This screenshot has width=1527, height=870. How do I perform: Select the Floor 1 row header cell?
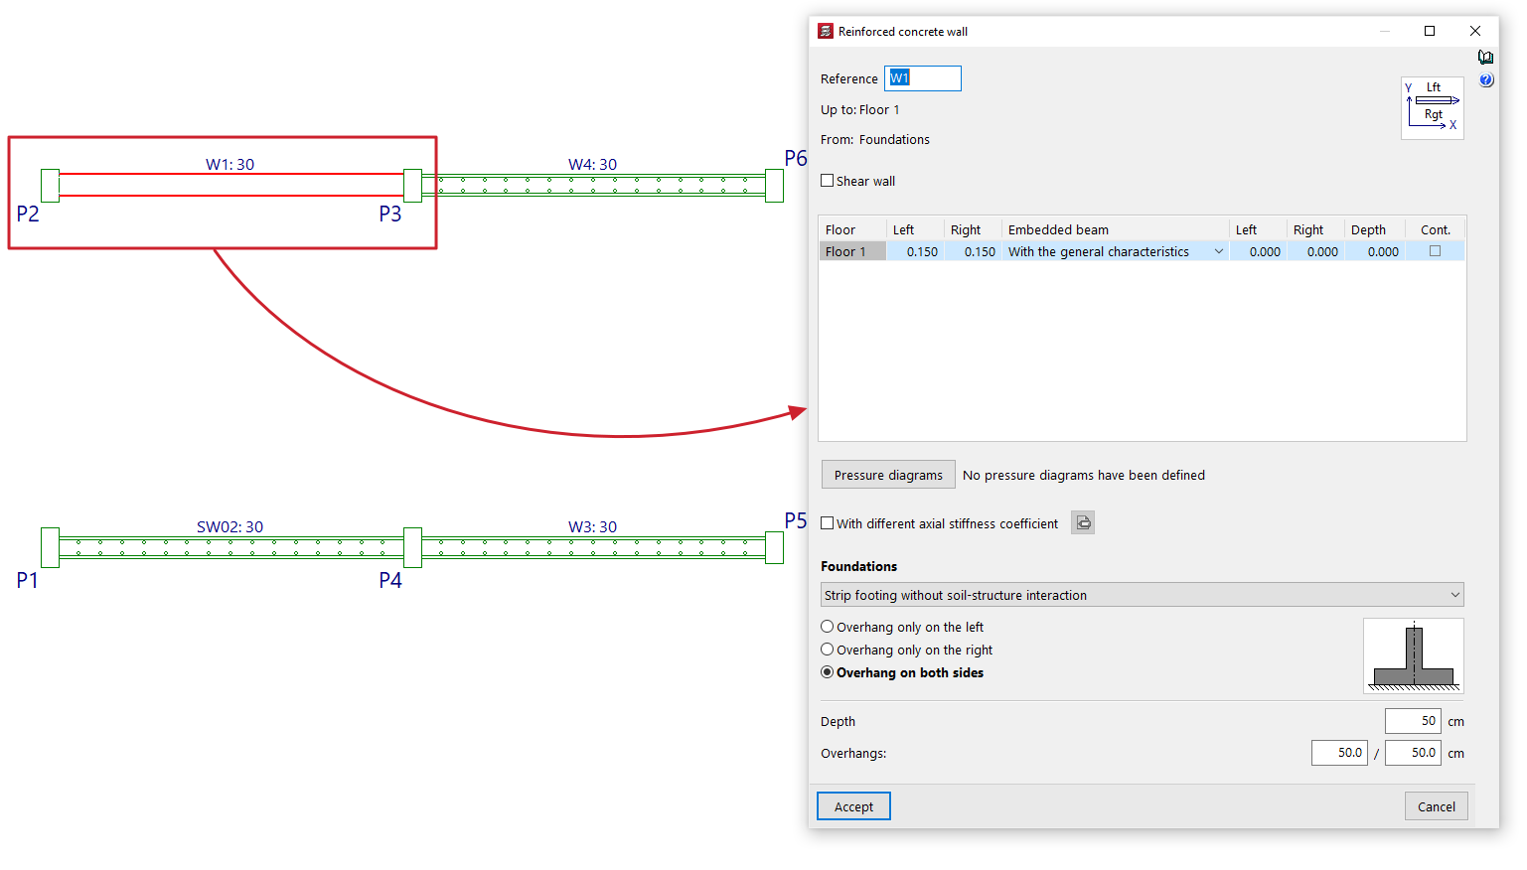pyautogui.click(x=852, y=251)
